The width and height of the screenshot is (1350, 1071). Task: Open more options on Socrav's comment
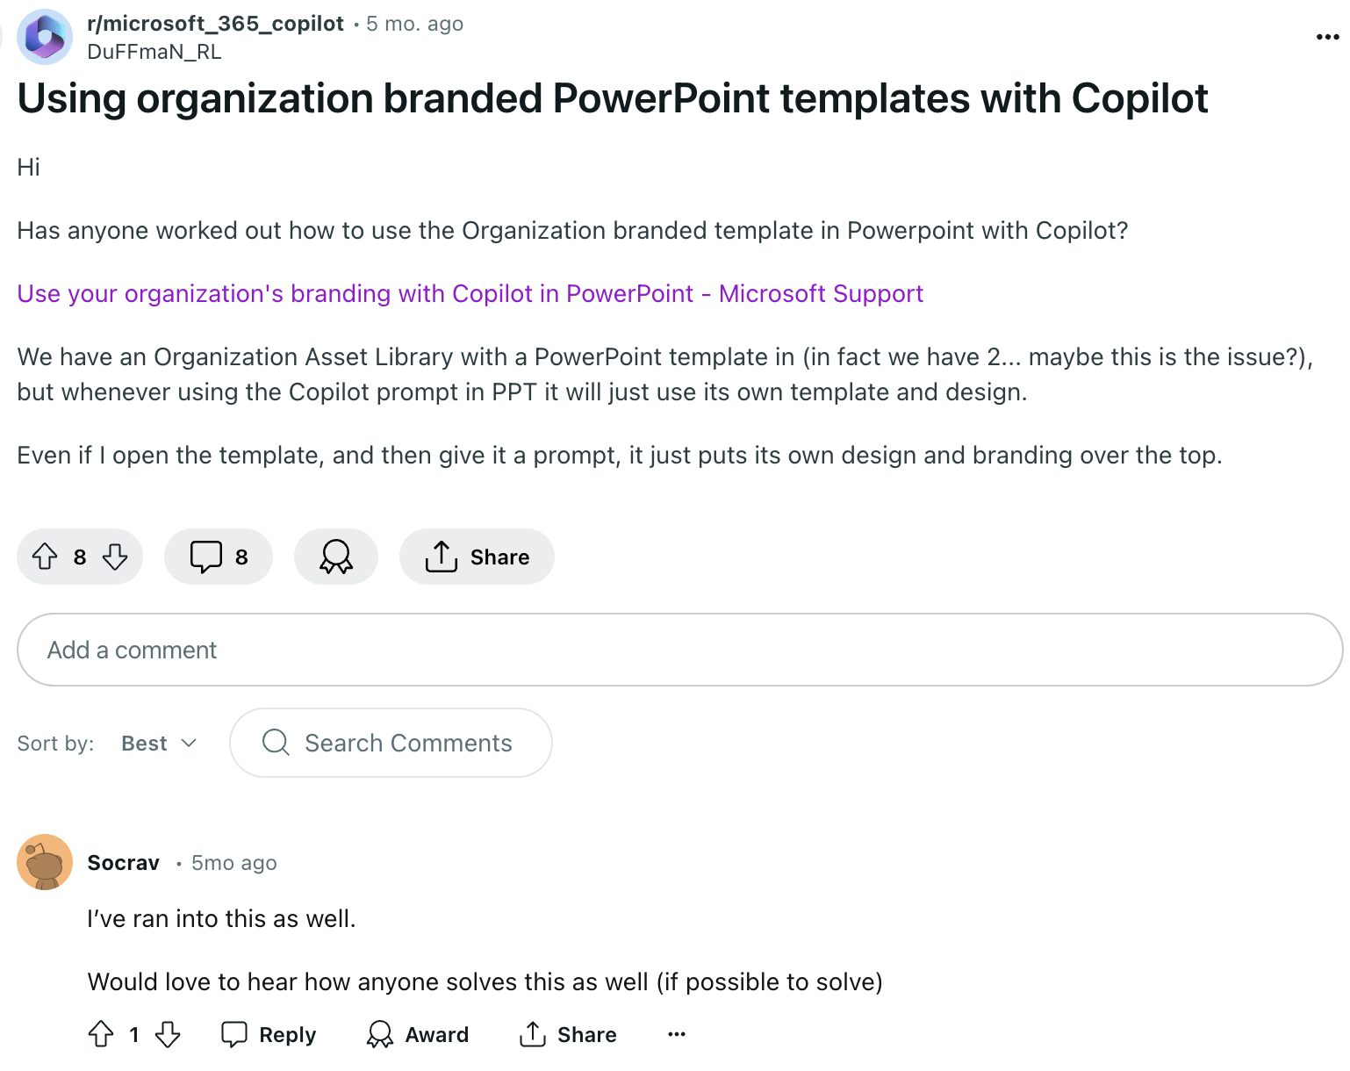(x=677, y=1034)
